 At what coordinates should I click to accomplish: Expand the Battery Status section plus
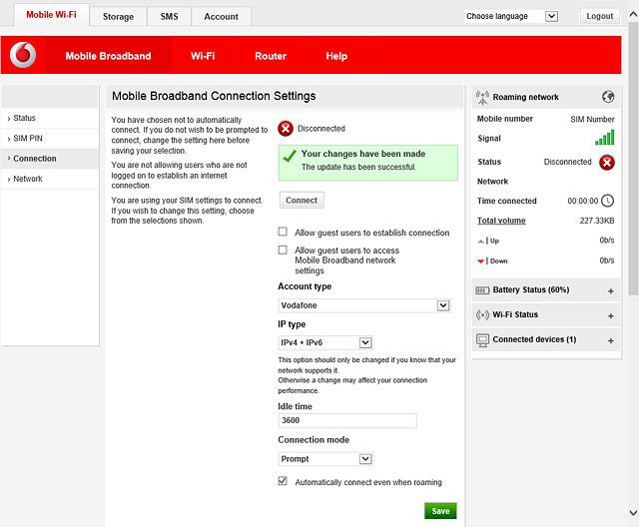tap(610, 291)
